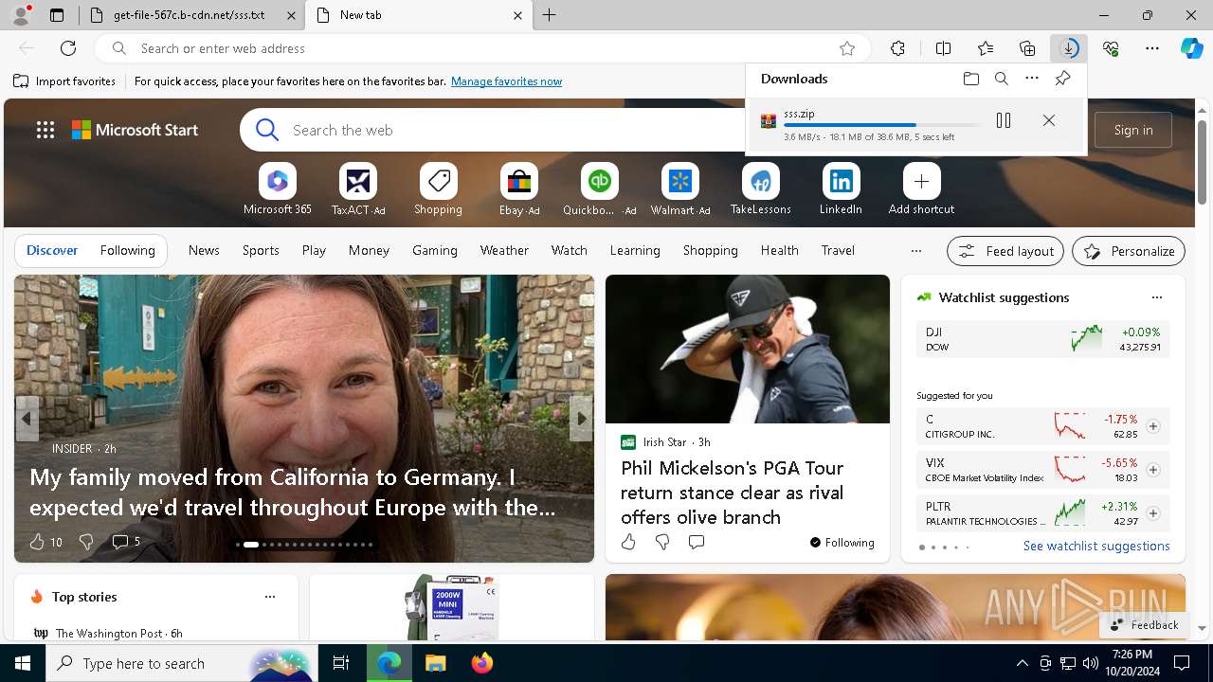Screen dimensions: 1213x682
Task: Select the Following feed tab
Action: (127, 250)
